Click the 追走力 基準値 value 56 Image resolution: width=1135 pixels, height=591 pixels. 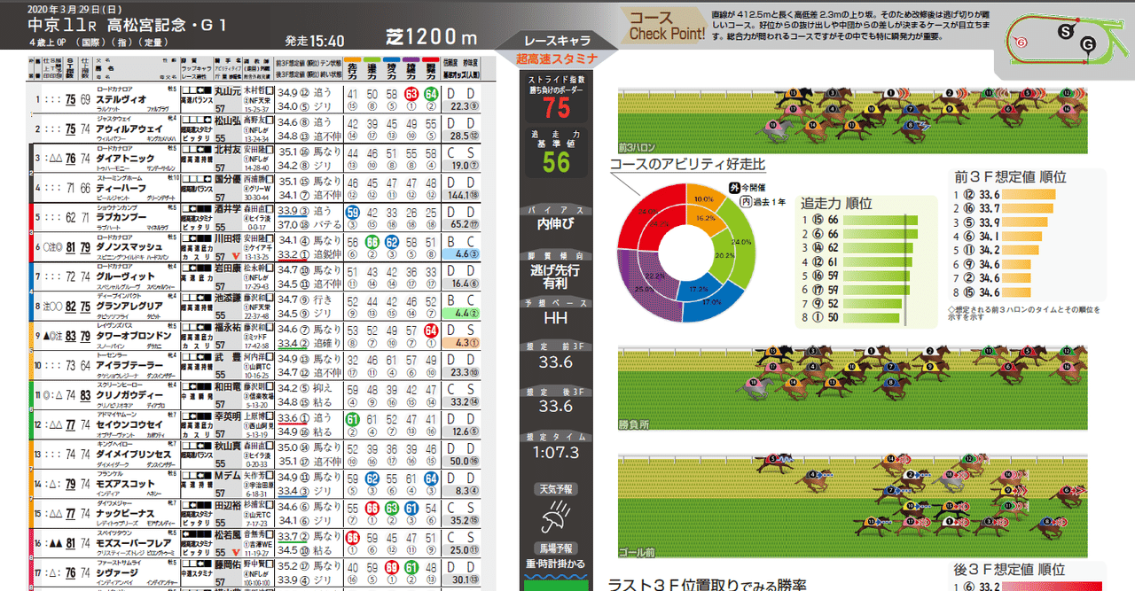[x=556, y=162]
